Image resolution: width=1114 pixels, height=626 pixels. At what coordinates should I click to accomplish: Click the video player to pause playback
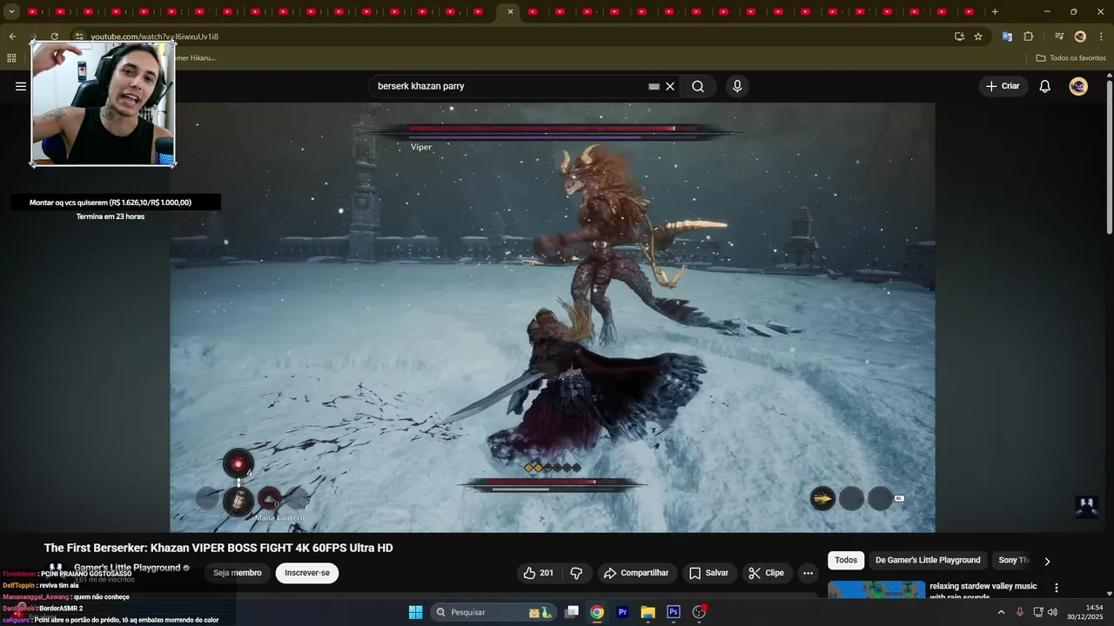(x=553, y=317)
